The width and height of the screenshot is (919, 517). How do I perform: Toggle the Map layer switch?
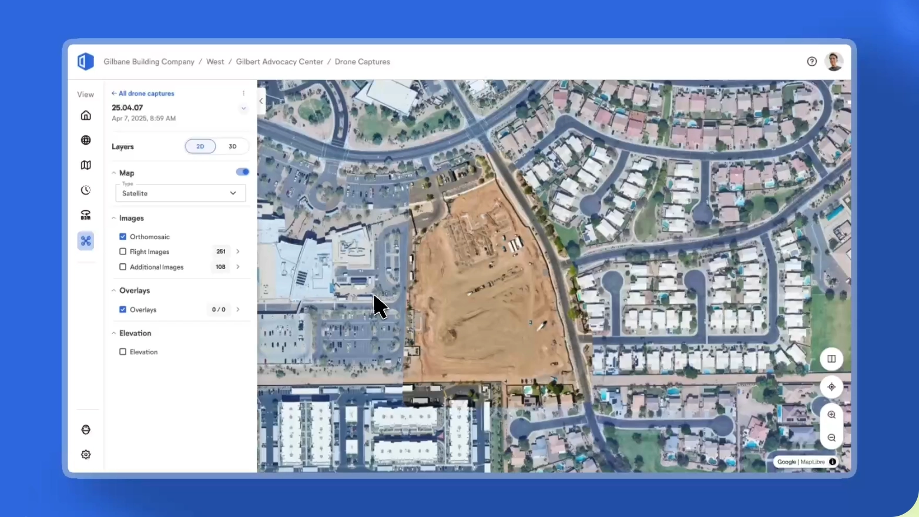[x=242, y=172]
